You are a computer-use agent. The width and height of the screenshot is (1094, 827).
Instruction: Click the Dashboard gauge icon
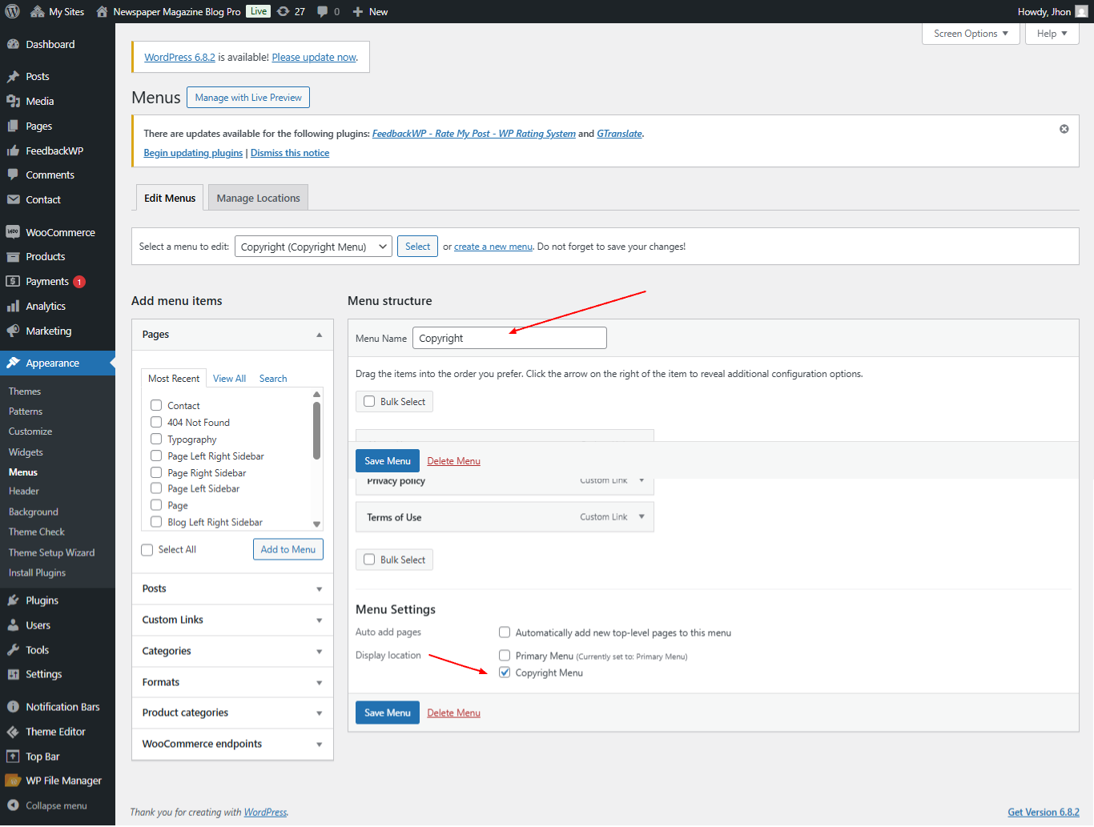click(13, 44)
